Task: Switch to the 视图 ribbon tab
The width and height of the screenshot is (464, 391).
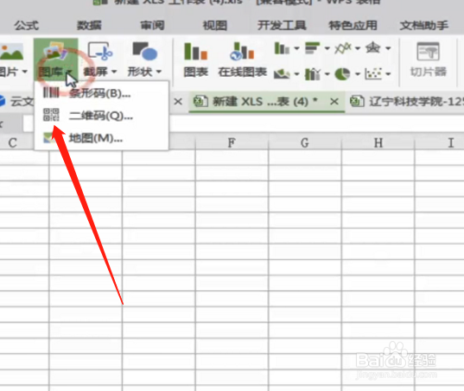Action: click(215, 26)
